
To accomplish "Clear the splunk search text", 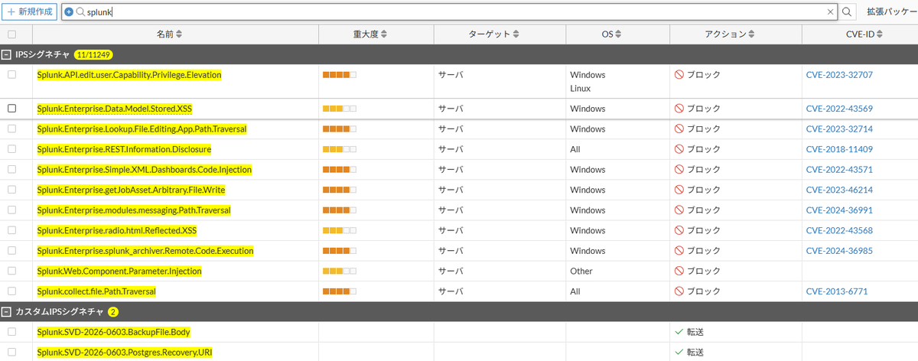I will click(x=831, y=12).
